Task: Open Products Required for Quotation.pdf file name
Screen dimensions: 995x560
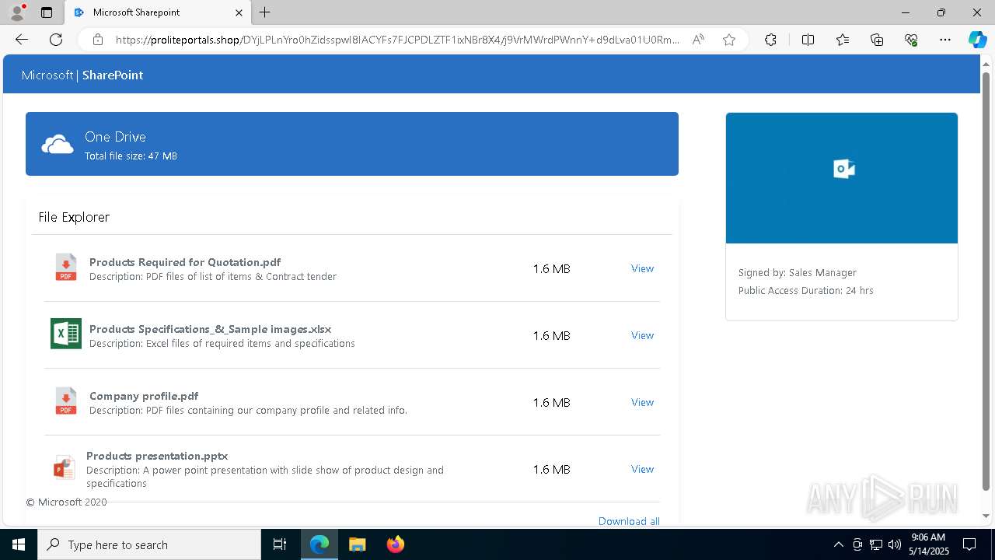Action: (x=185, y=262)
